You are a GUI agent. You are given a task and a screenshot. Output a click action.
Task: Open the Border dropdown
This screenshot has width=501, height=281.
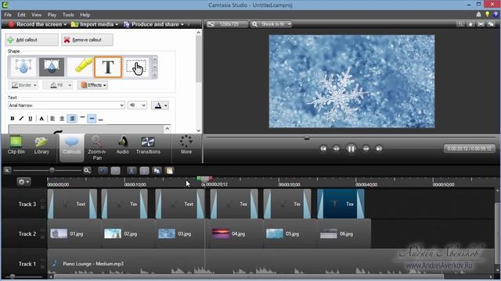[x=24, y=85]
